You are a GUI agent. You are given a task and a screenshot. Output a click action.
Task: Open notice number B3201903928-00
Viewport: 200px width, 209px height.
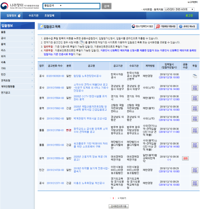tap(55, 76)
